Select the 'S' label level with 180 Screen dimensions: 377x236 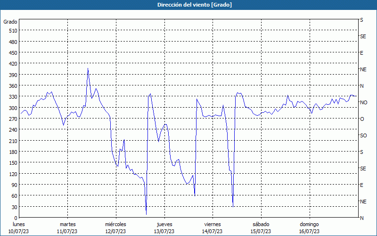361,152
